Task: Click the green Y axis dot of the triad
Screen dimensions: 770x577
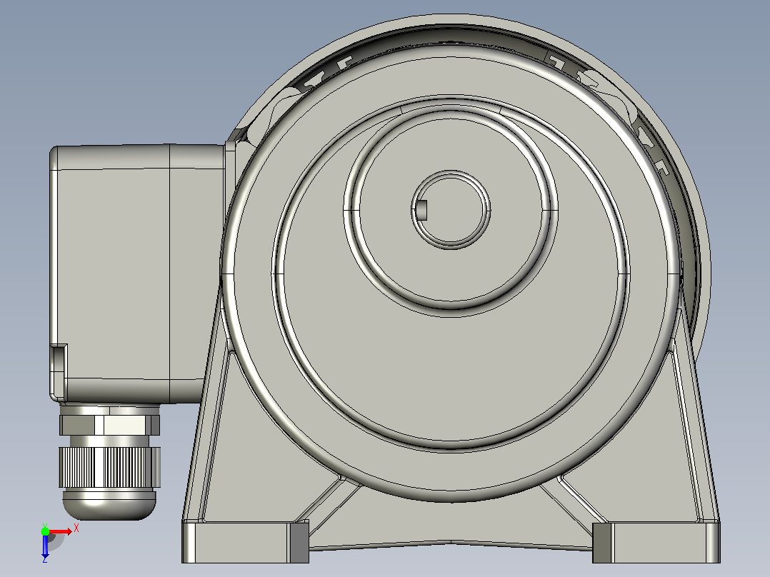Action: (x=45, y=531)
